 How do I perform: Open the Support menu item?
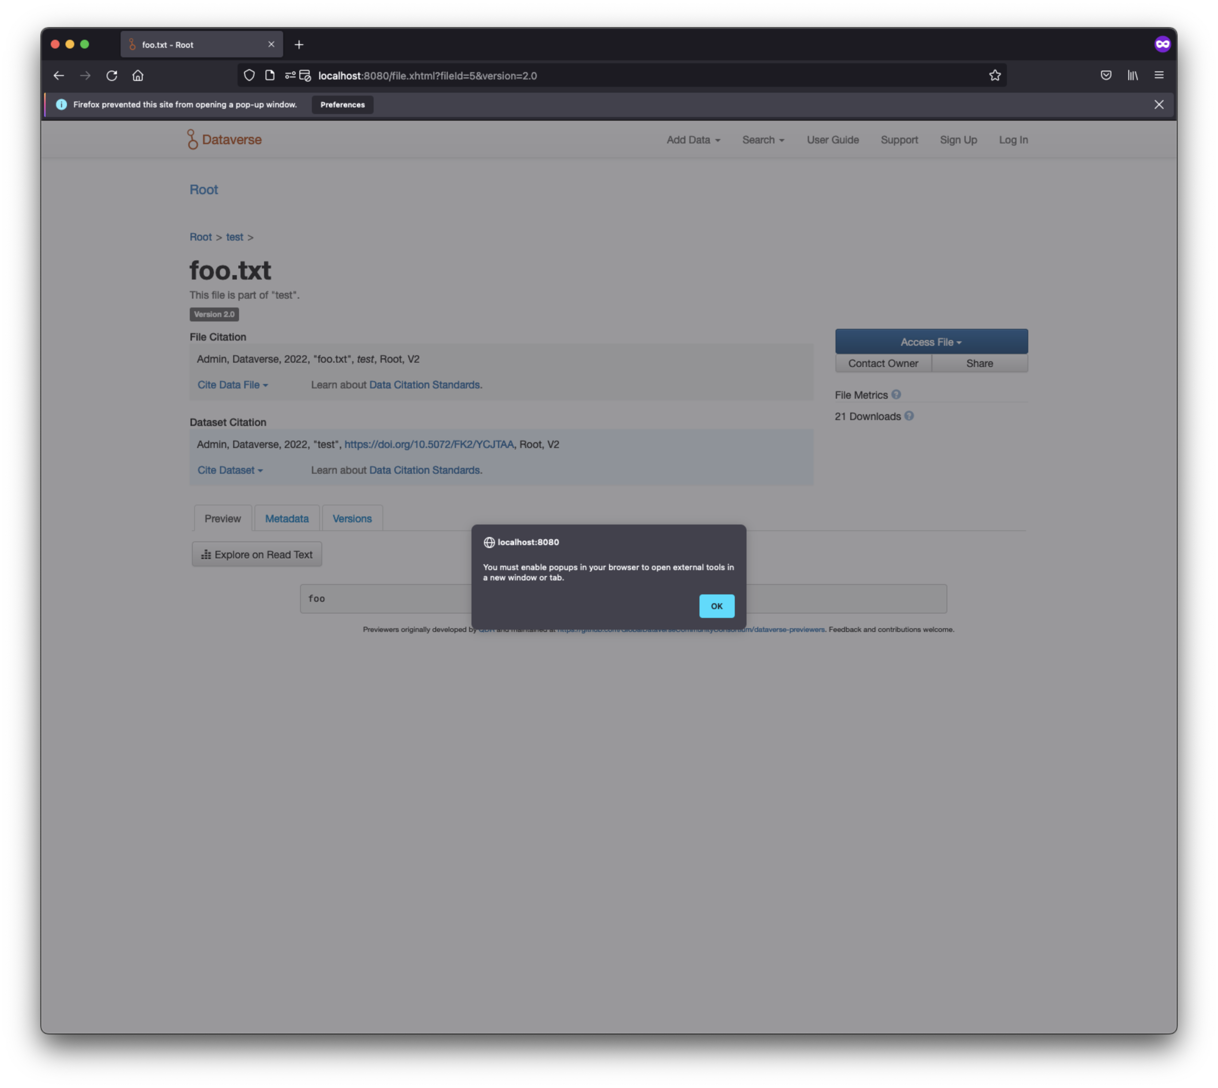click(899, 140)
